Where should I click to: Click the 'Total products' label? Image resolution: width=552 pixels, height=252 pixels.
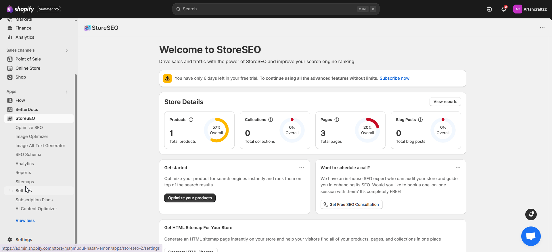(x=183, y=141)
